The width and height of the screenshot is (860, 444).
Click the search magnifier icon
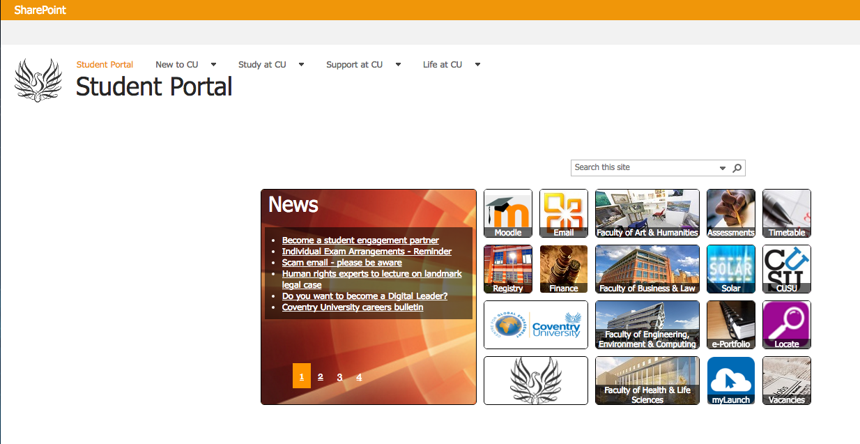[737, 168]
